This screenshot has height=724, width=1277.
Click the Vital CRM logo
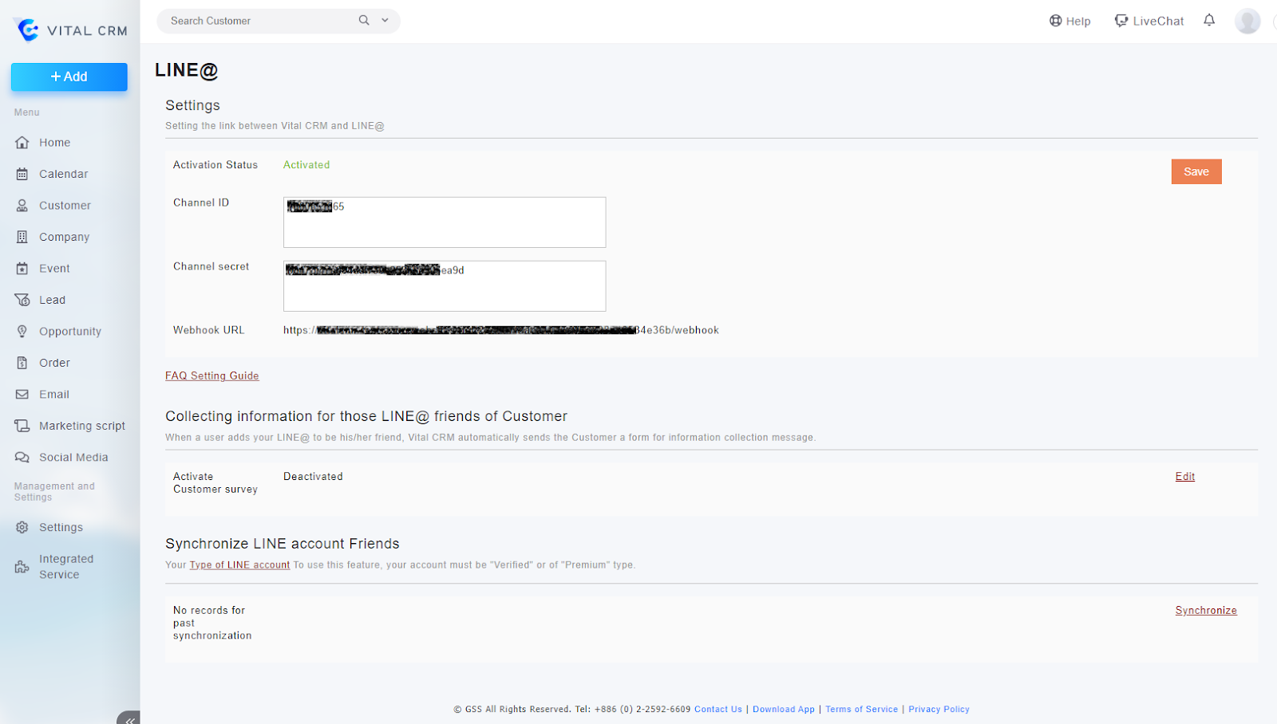click(70, 30)
